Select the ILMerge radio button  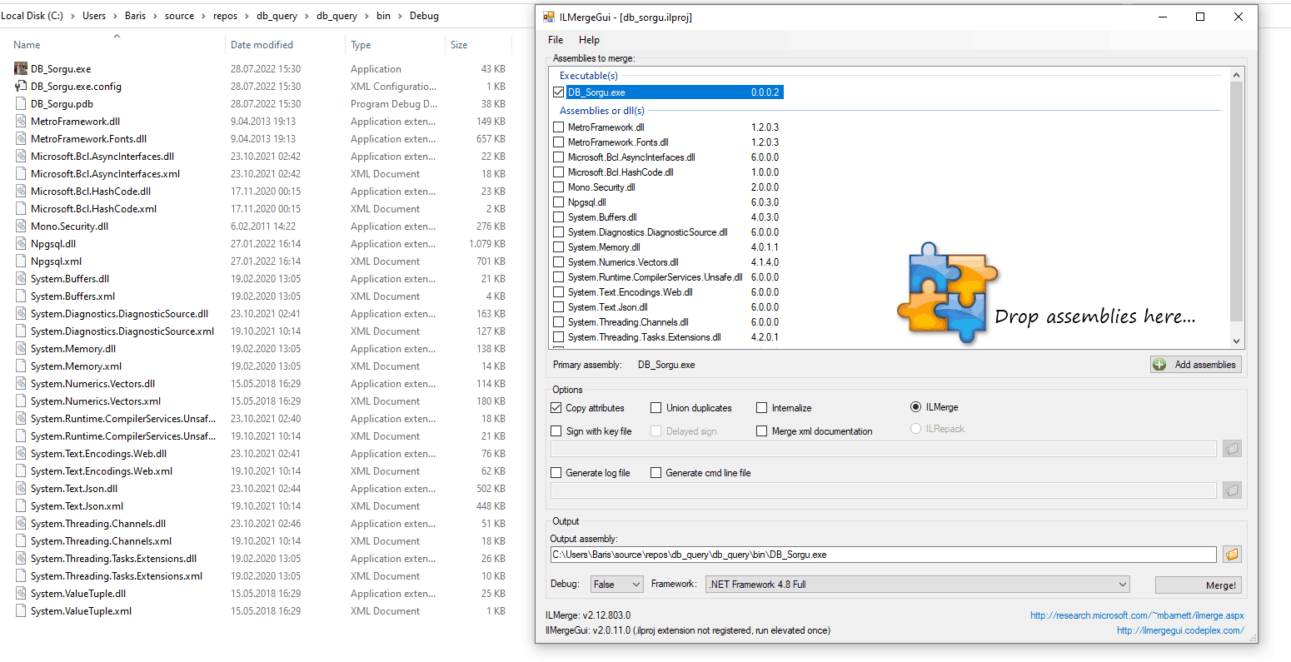pos(916,407)
